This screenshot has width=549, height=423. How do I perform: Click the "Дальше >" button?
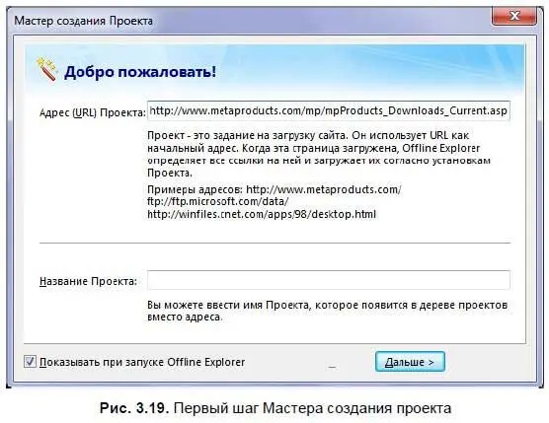(x=410, y=362)
